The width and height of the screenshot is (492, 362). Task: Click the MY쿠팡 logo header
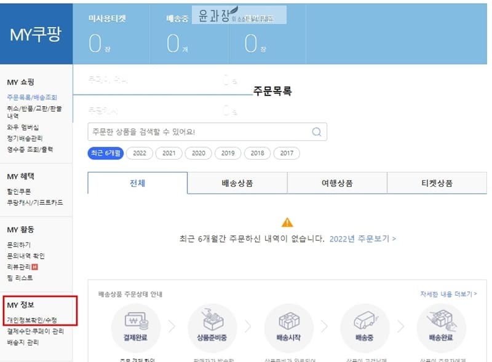coord(36,34)
